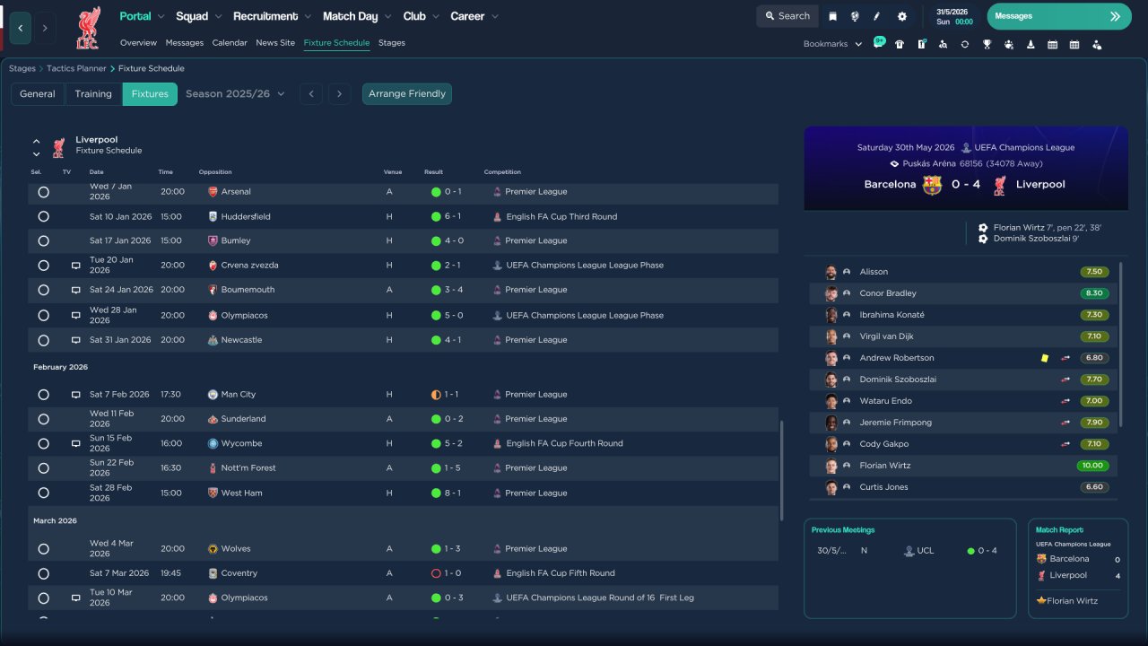Click the up chevron beside Liverpool header
The height and width of the screenshot is (646, 1148).
(37, 141)
